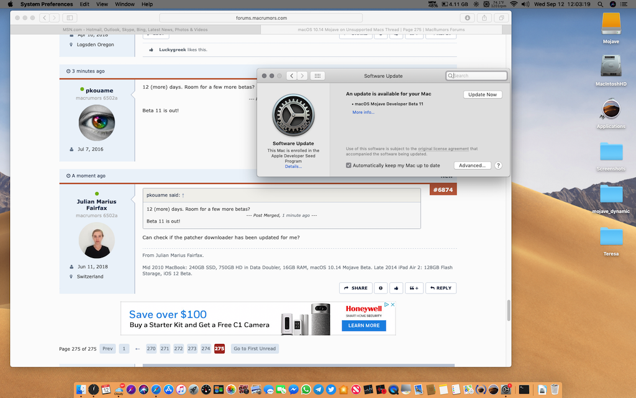The image size is (636, 398).
Task: Open Notification Center menu bar icon
Action: coord(624,4)
